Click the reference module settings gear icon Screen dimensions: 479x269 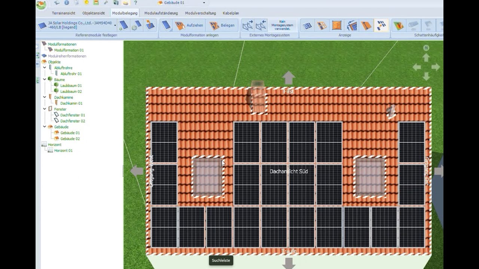(x=137, y=25)
